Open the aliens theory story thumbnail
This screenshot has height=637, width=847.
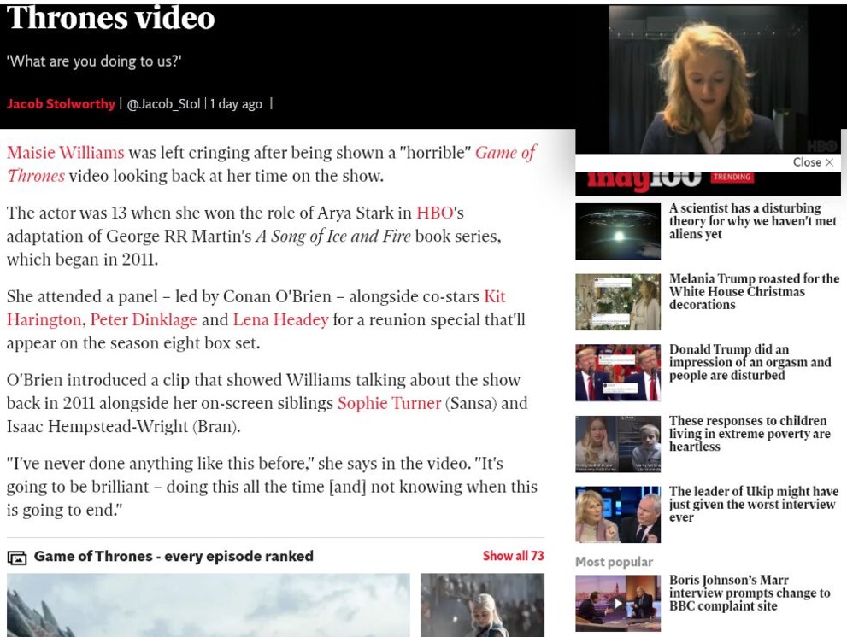(x=618, y=231)
